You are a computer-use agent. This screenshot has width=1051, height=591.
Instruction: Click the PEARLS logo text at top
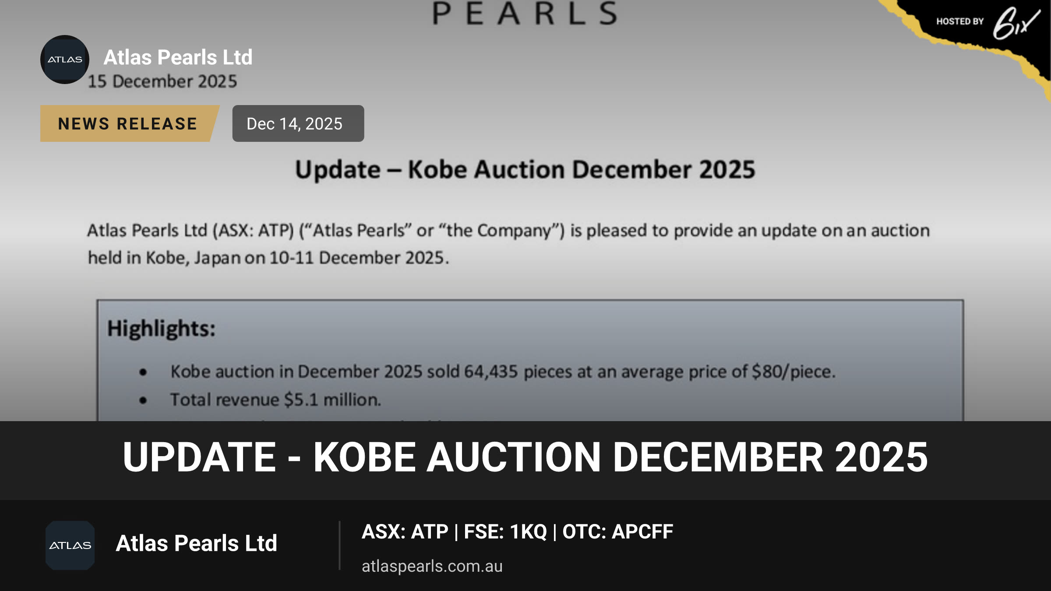(x=525, y=13)
